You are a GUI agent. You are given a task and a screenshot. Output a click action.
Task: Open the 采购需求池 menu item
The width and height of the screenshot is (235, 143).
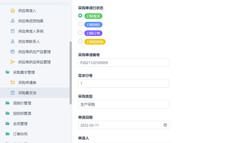[27, 93]
